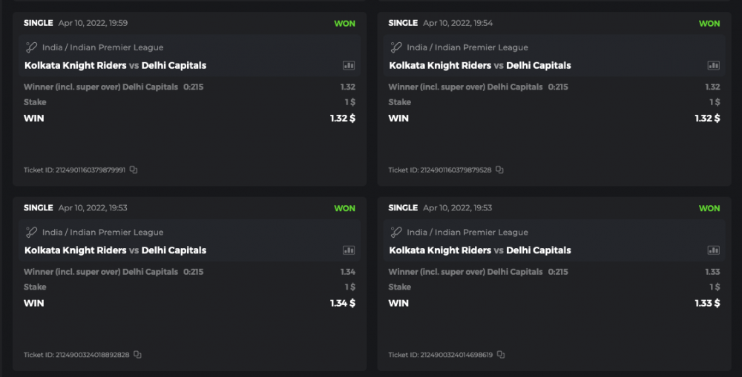Copy ticket ID ending in 8619
Image resolution: width=742 pixels, height=377 pixels.
point(501,355)
